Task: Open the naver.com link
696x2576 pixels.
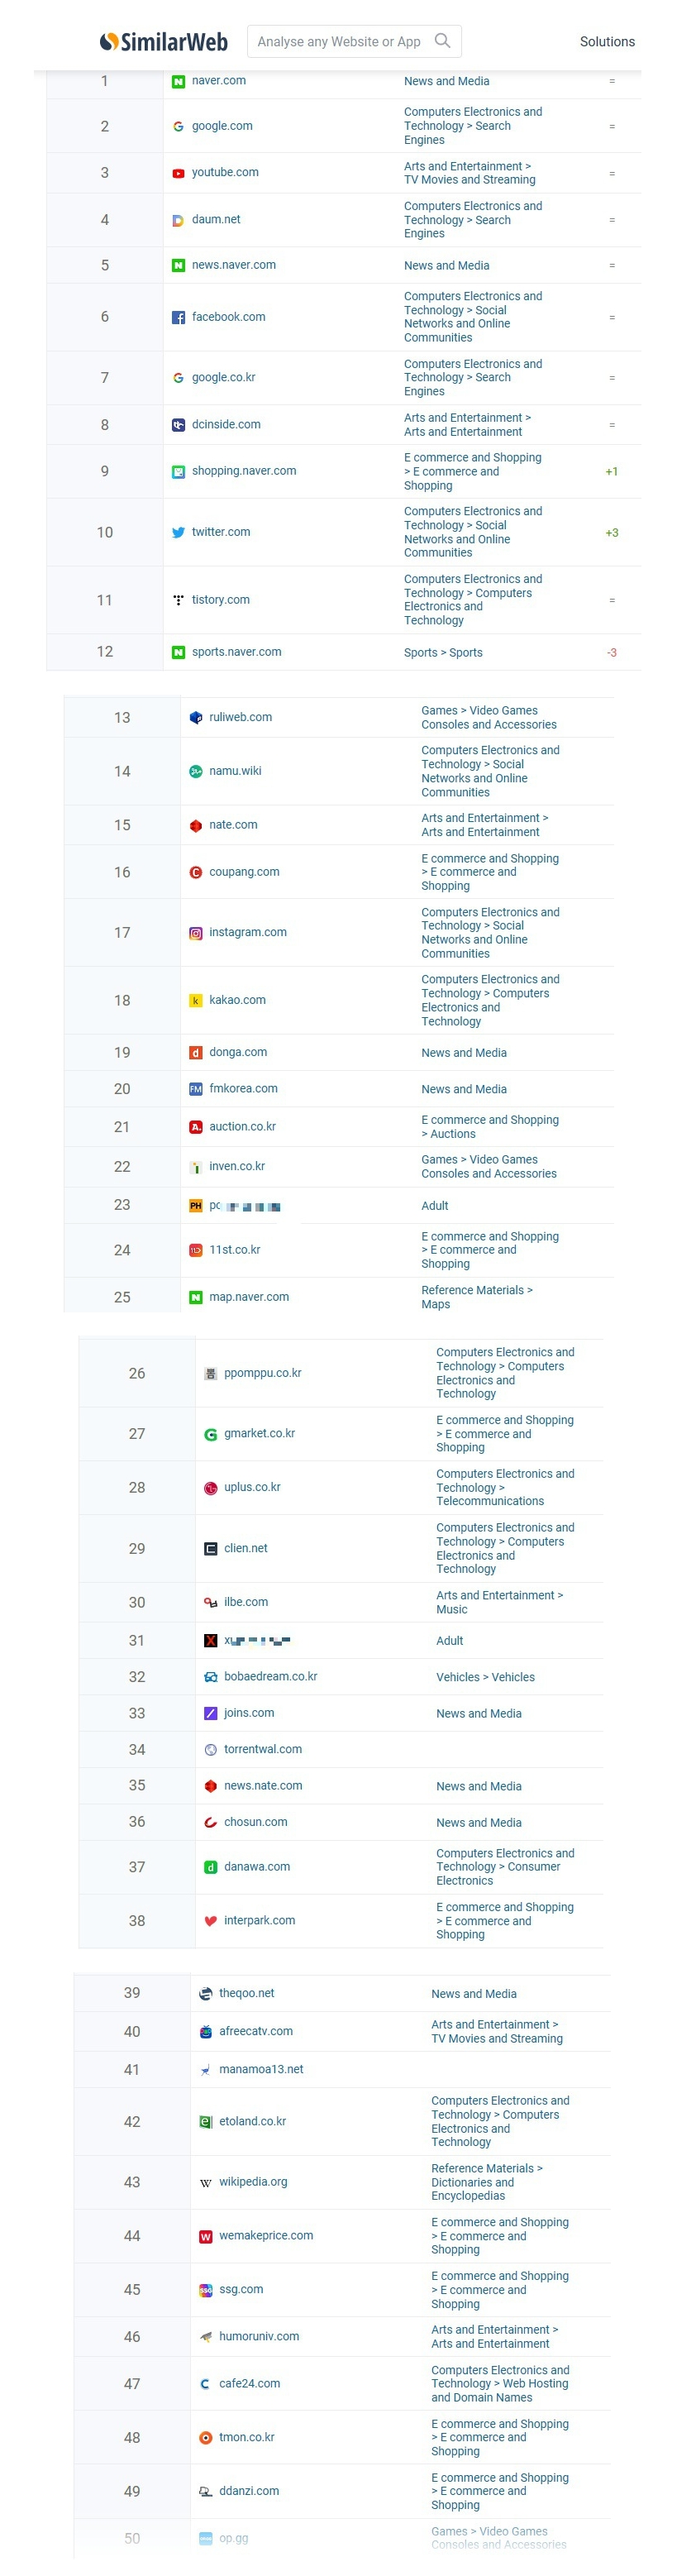Action: click(219, 81)
